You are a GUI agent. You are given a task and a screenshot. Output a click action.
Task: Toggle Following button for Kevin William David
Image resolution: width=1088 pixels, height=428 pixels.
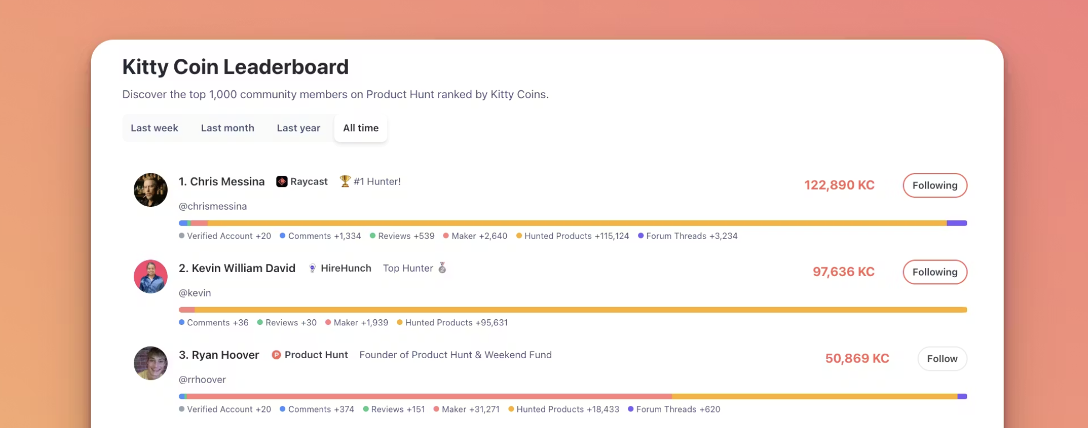click(935, 272)
